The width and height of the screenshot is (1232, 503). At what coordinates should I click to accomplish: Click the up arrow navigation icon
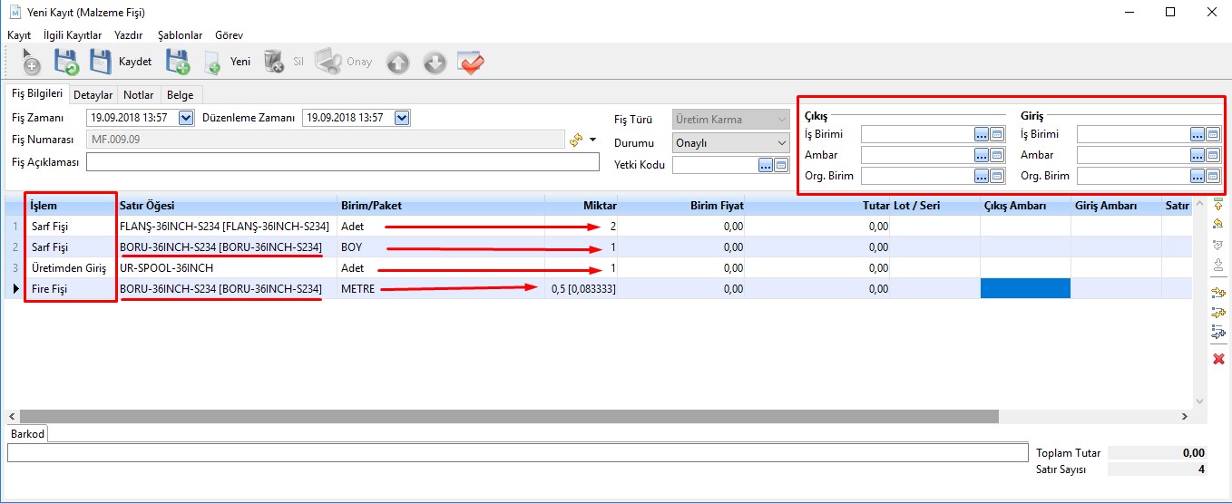397,63
